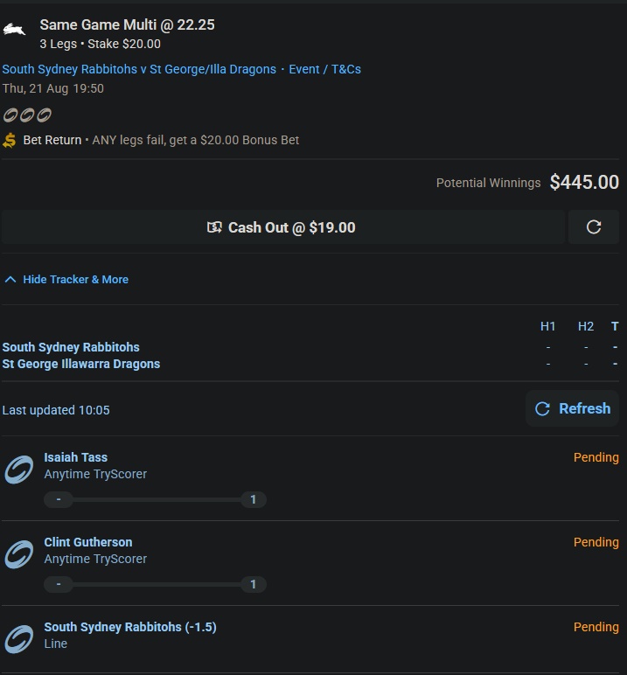Click the Clint Gutherson leg status ring icon
Screen dimensions: 627x675
pos(18,554)
